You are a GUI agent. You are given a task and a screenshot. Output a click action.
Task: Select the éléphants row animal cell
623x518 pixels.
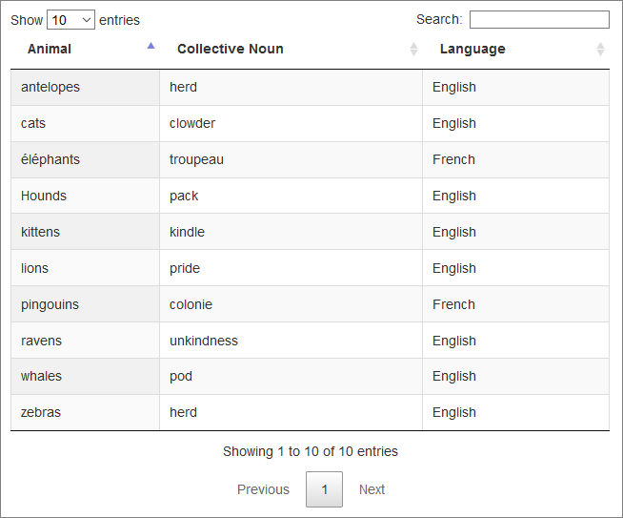click(x=50, y=160)
